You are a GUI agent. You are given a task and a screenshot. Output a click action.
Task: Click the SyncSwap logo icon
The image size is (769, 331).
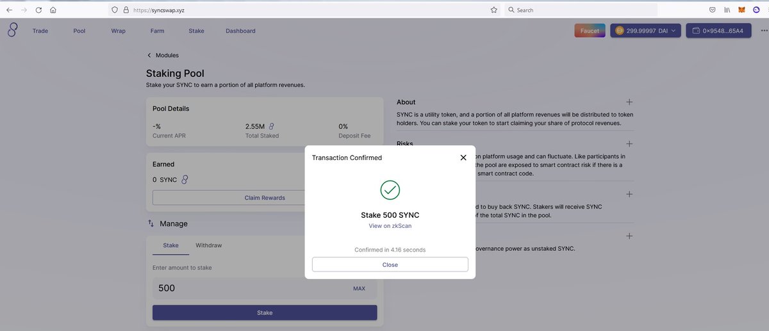tap(13, 30)
